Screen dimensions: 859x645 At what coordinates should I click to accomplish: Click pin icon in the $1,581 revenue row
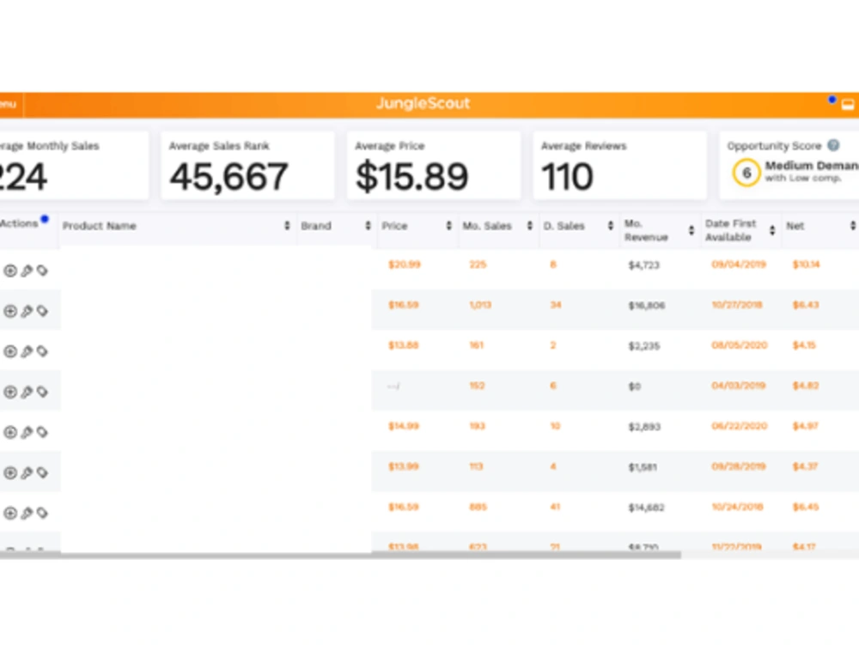(x=27, y=472)
